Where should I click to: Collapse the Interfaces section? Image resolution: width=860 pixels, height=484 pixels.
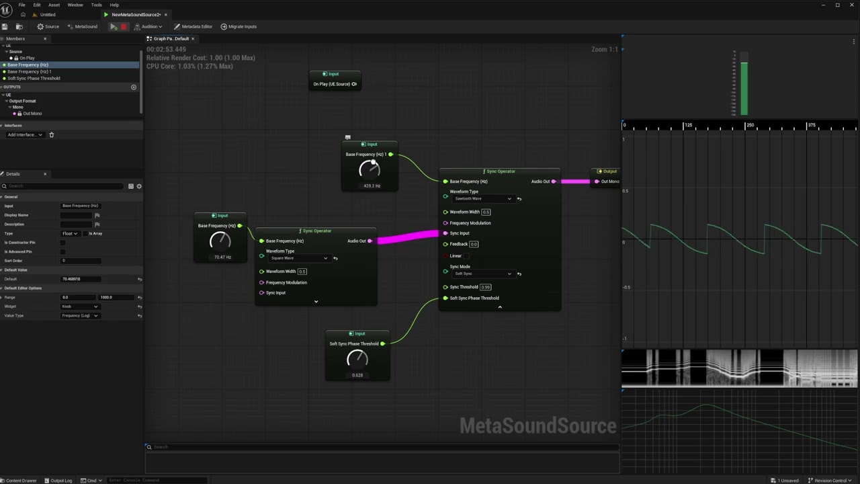(2, 126)
